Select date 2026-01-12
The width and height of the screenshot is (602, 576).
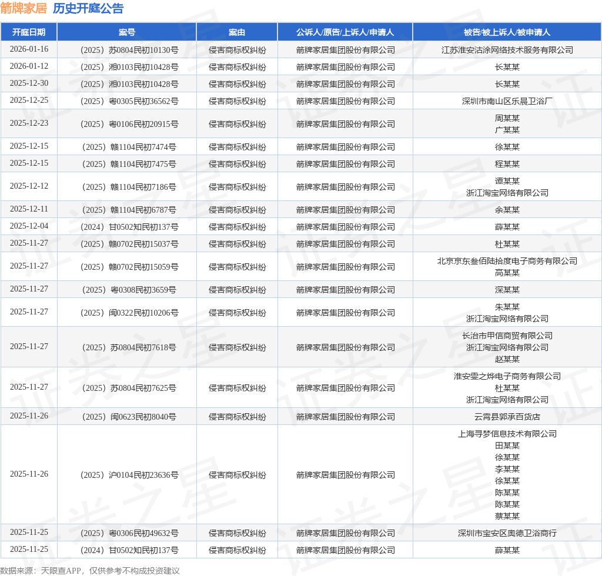(x=29, y=66)
